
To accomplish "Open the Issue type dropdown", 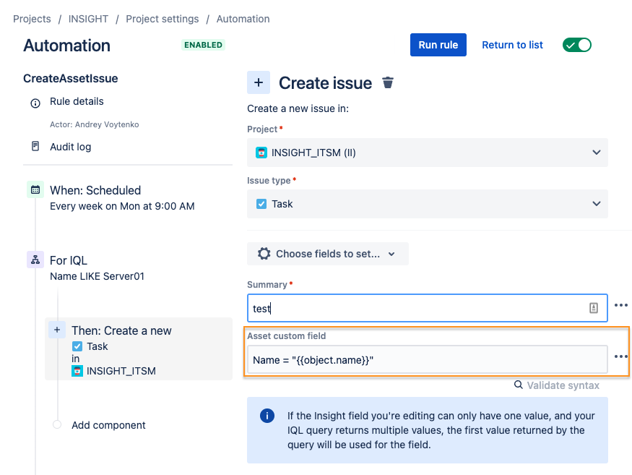I will tap(428, 204).
